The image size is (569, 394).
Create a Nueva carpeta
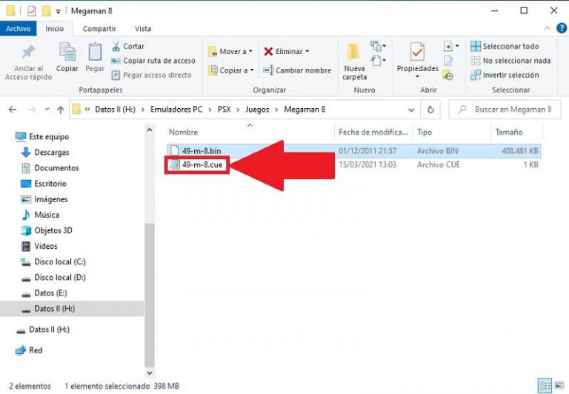click(x=355, y=61)
